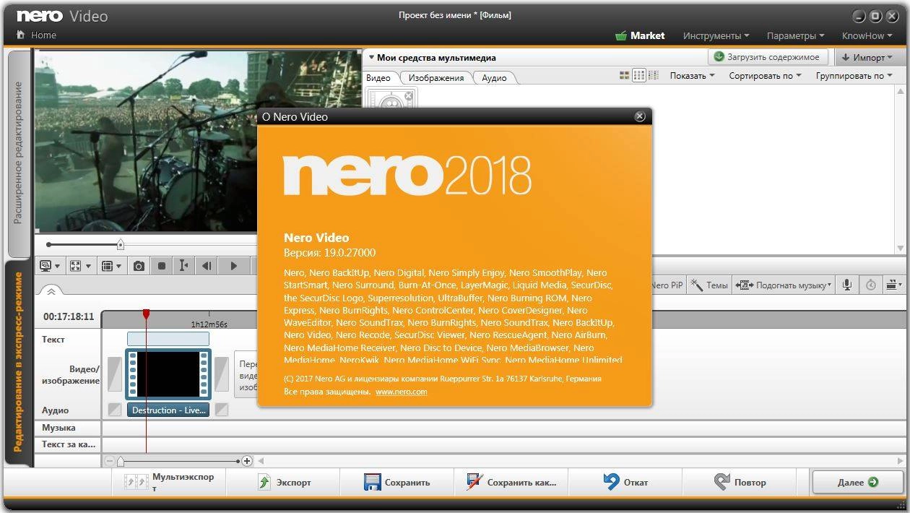This screenshot has height=513, width=910.
Task: Open the Показать dropdown
Action: pyautogui.click(x=692, y=75)
